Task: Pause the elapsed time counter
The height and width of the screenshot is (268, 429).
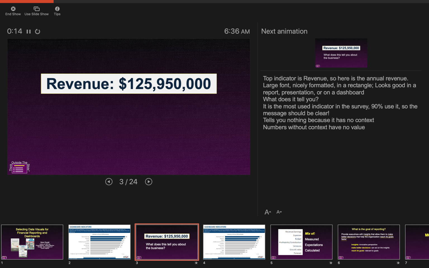Action: 28,31
